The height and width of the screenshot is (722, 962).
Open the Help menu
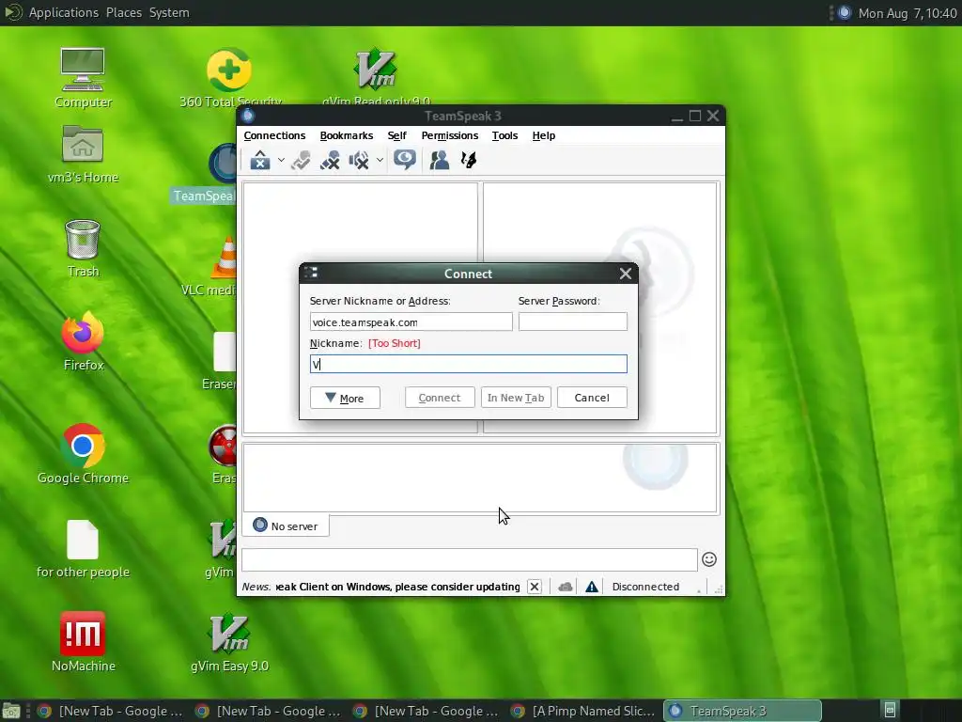(544, 135)
